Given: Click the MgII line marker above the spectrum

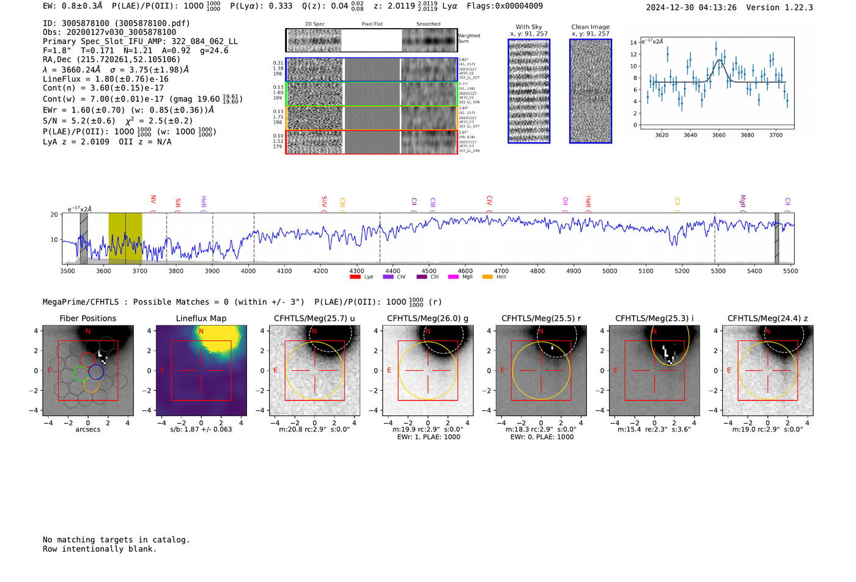Looking at the screenshot, I should pyautogui.click(x=743, y=203).
